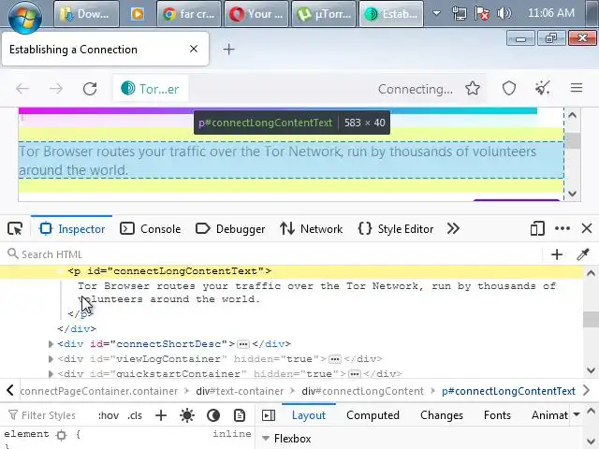Open the Console tab
Image resolution: width=599 pixels, height=449 pixels.
pos(151,228)
